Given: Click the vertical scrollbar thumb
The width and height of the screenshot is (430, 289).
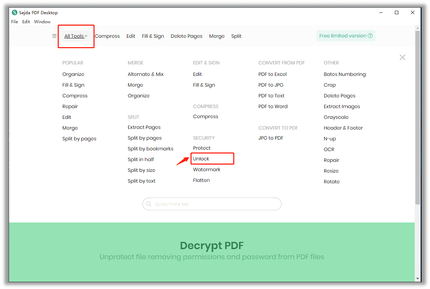Looking at the screenshot, I should [417, 117].
